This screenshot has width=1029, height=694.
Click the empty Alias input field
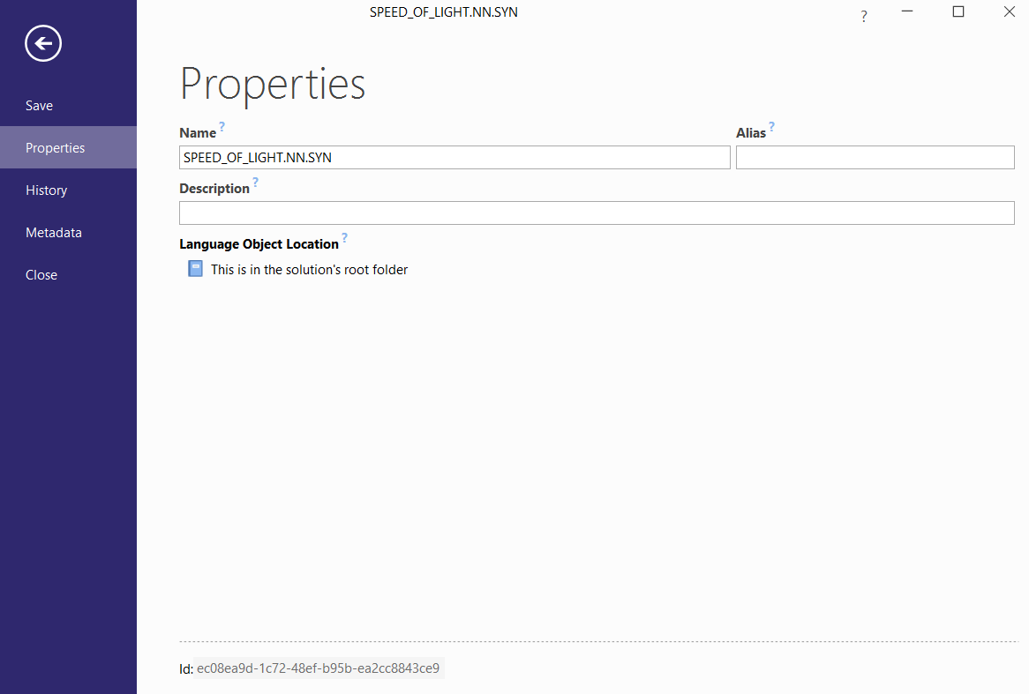pos(875,157)
